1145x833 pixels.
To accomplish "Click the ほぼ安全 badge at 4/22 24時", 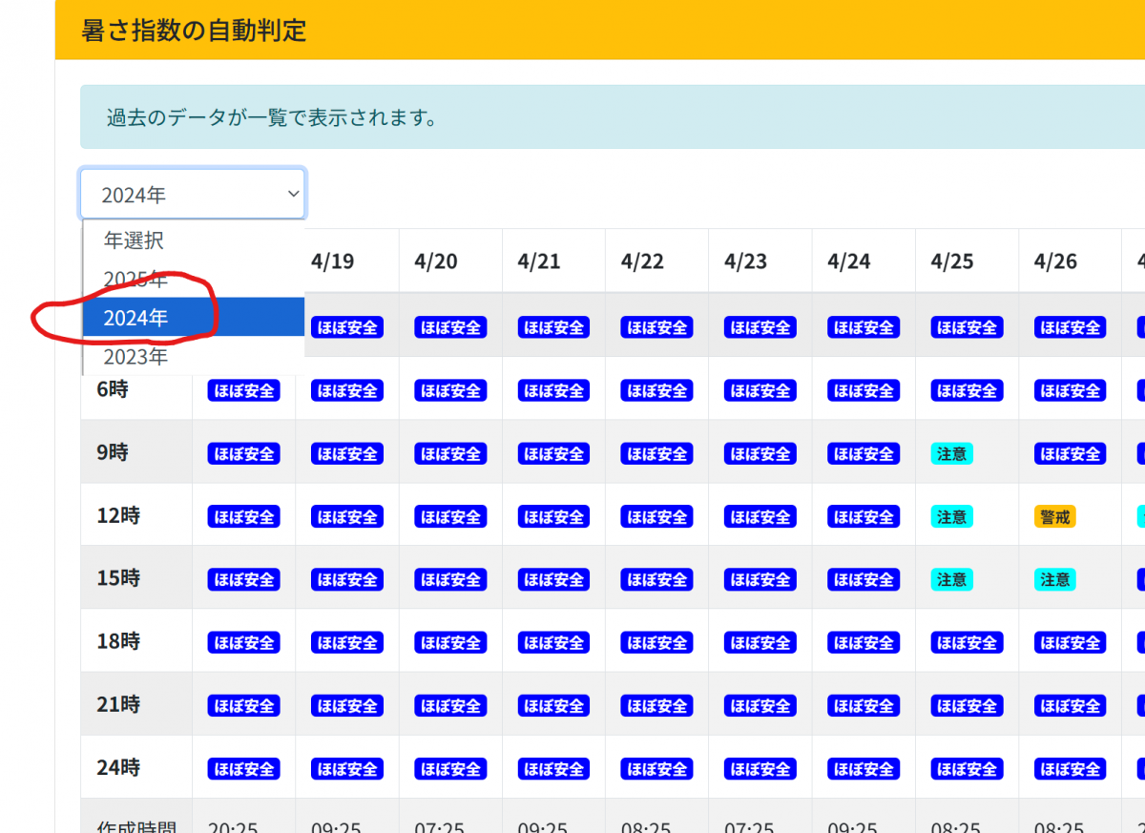I will point(656,768).
